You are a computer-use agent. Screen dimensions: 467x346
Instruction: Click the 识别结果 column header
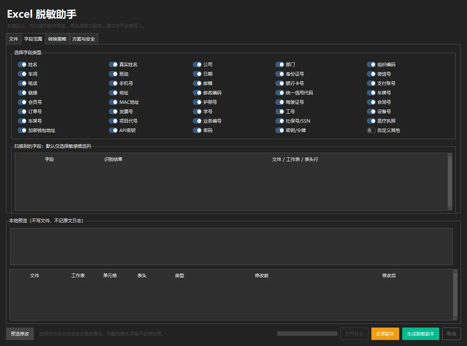point(113,159)
